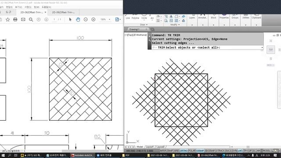
Task: Click the new drawing tab button
Action: tap(152, 29)
